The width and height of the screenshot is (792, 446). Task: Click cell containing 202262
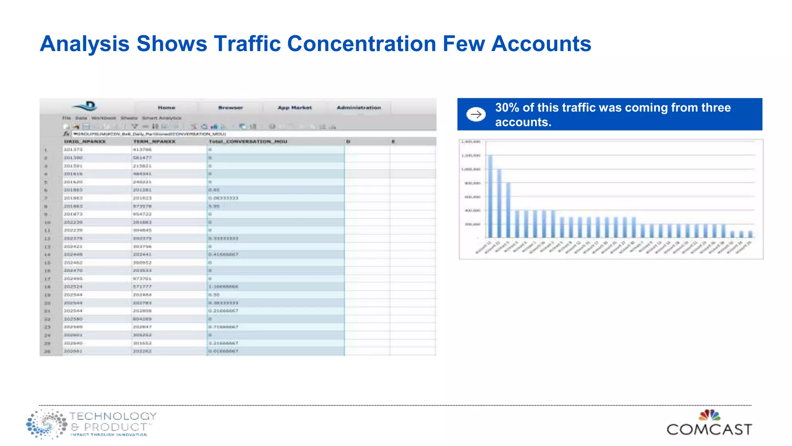coord(169,352)
